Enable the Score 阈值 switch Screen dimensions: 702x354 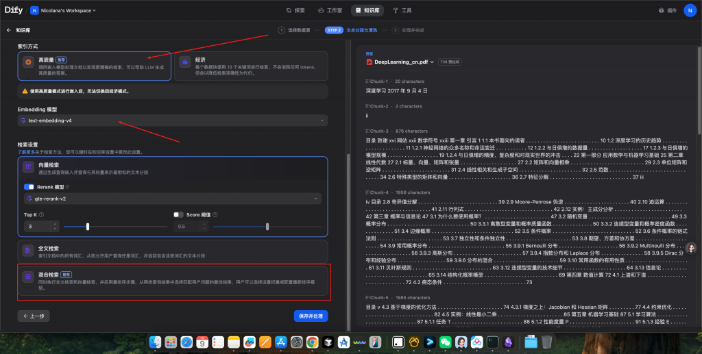pos(178,214)
